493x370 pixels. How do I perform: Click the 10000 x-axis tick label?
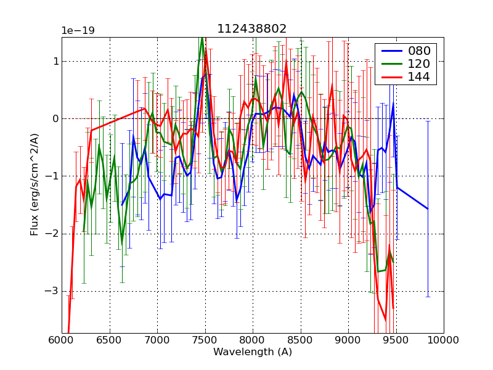(x=443, y=340)
